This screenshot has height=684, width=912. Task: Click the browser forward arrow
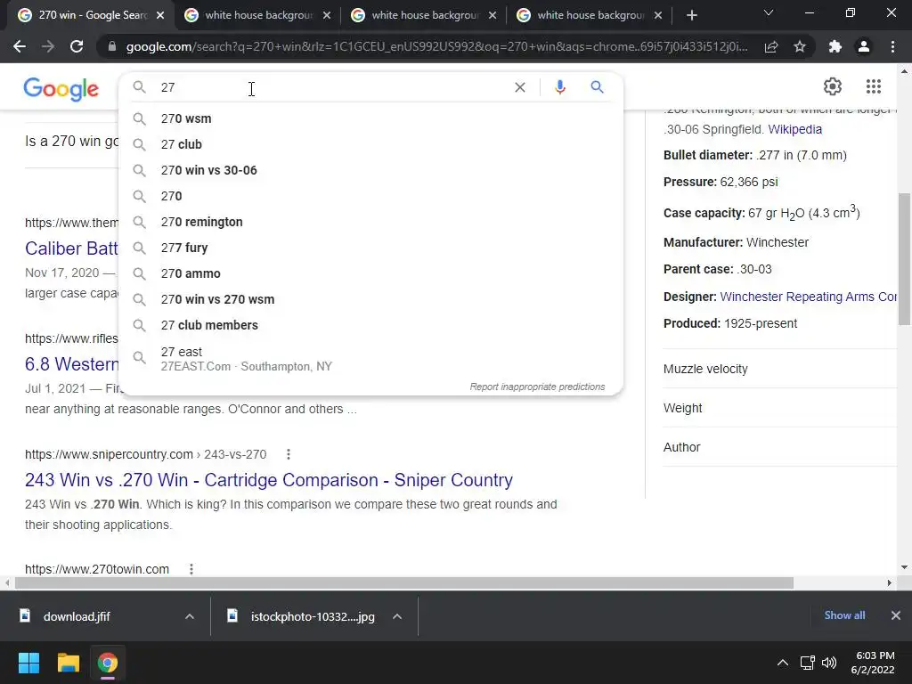(x=48, y=46)
